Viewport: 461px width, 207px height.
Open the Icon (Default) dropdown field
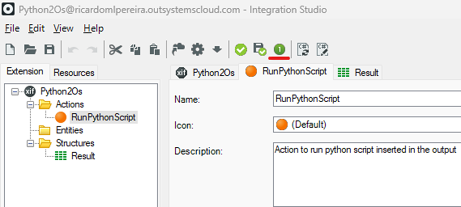pos(367,125)
